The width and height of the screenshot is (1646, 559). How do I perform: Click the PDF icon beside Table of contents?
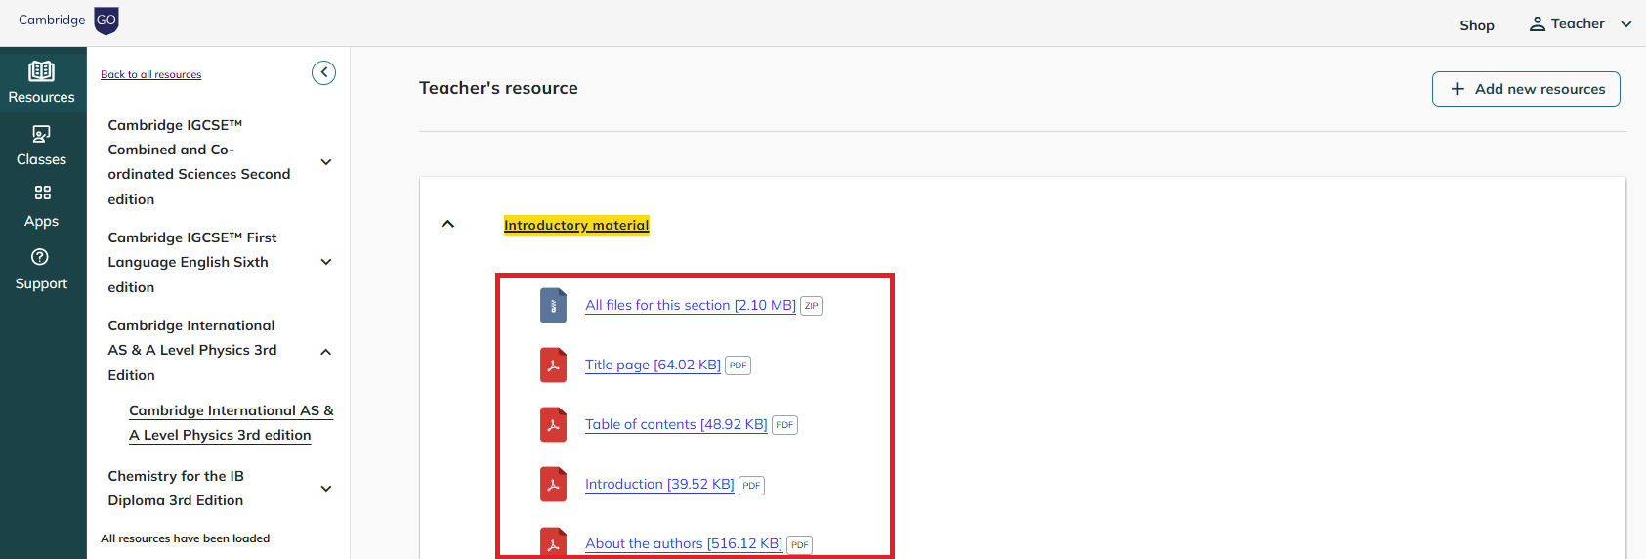click(553, 425)
